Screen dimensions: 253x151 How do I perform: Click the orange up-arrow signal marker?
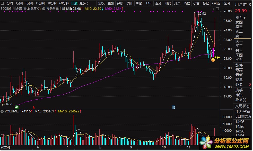213,60
